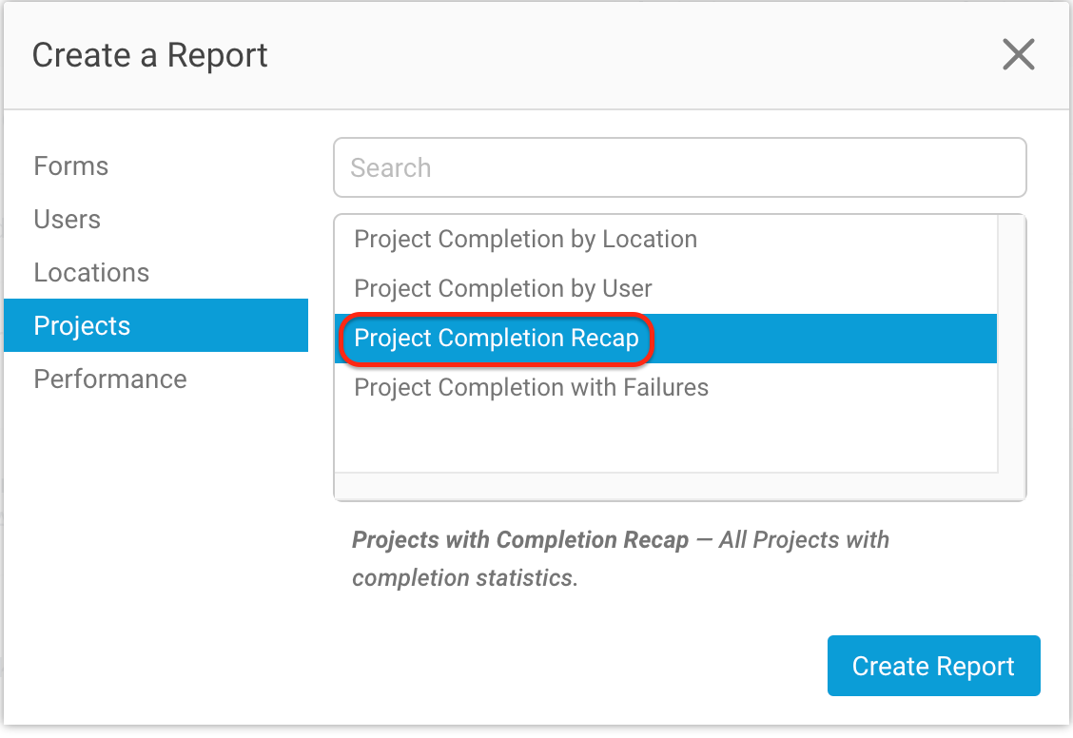
Task: Click the highlighted Projects sidebar entry
Action: point(82,325)
